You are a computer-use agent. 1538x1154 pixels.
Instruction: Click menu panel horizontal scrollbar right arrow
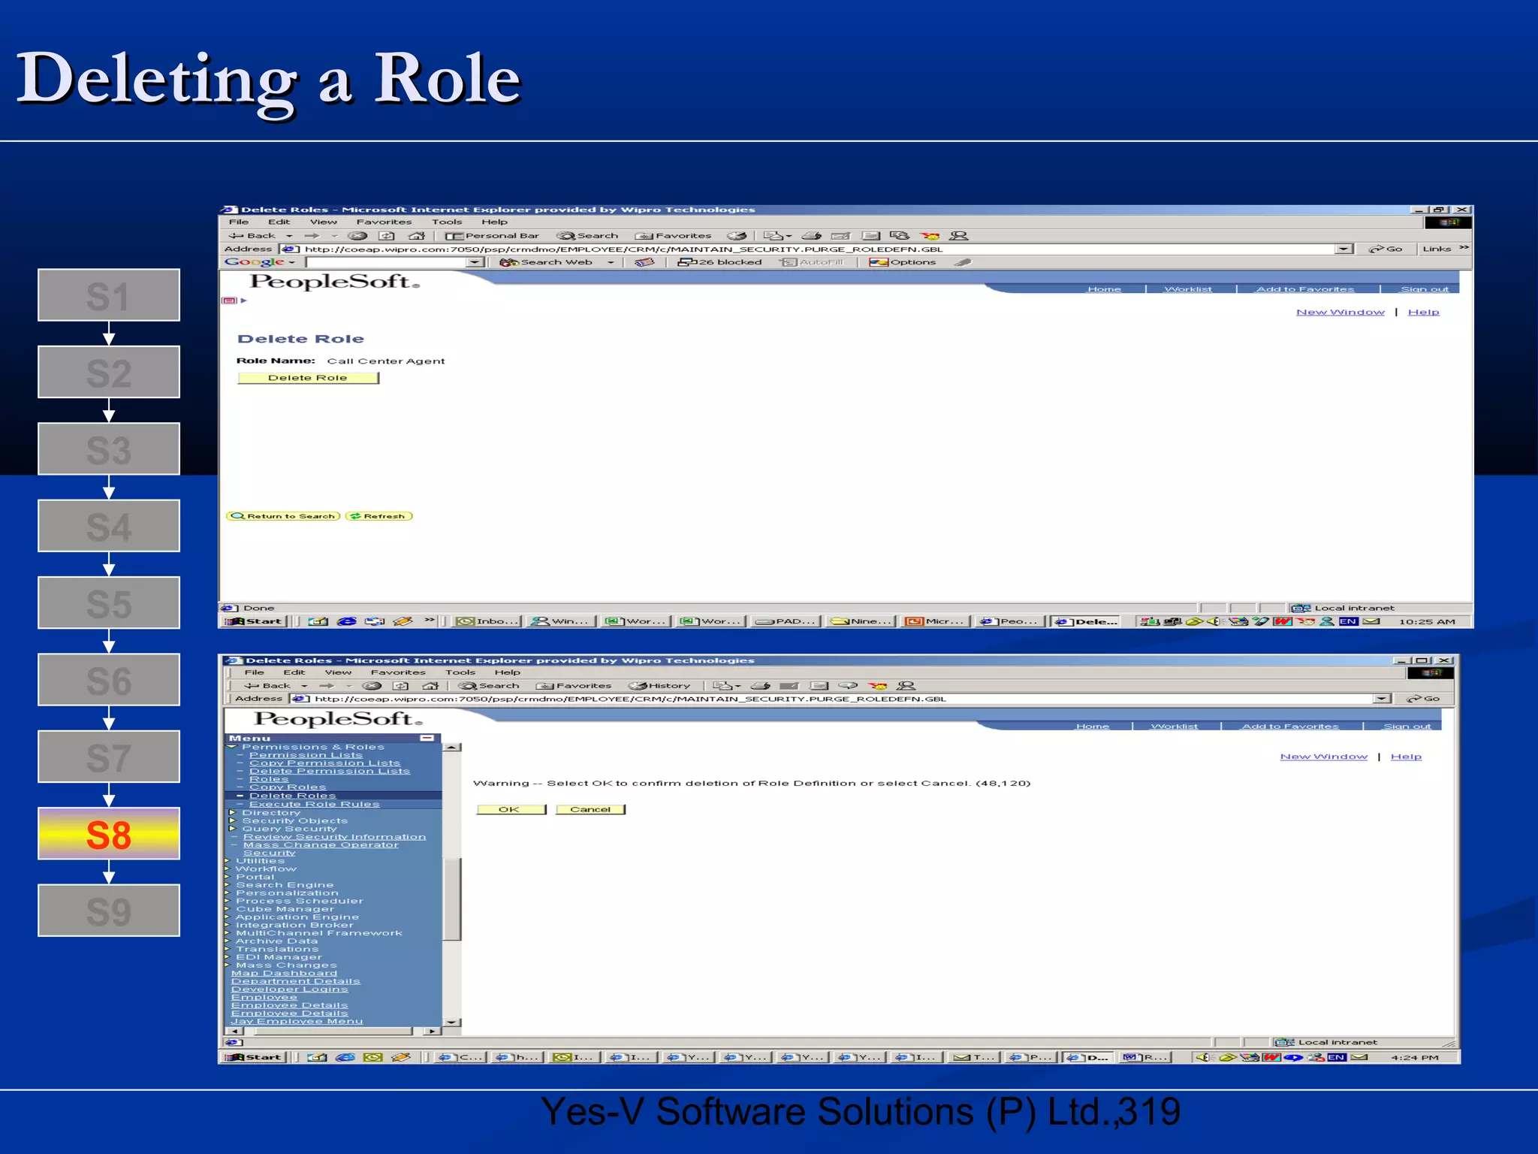click(x=431, y=1032)
